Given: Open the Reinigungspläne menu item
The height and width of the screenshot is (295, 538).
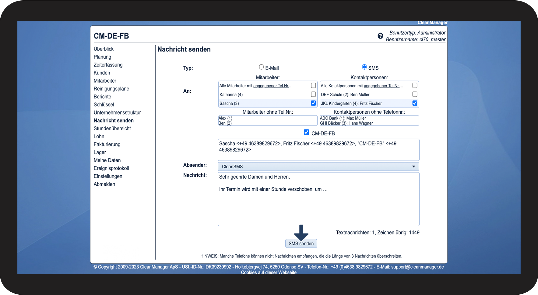Looking at the screenshot, I should 111,89.
